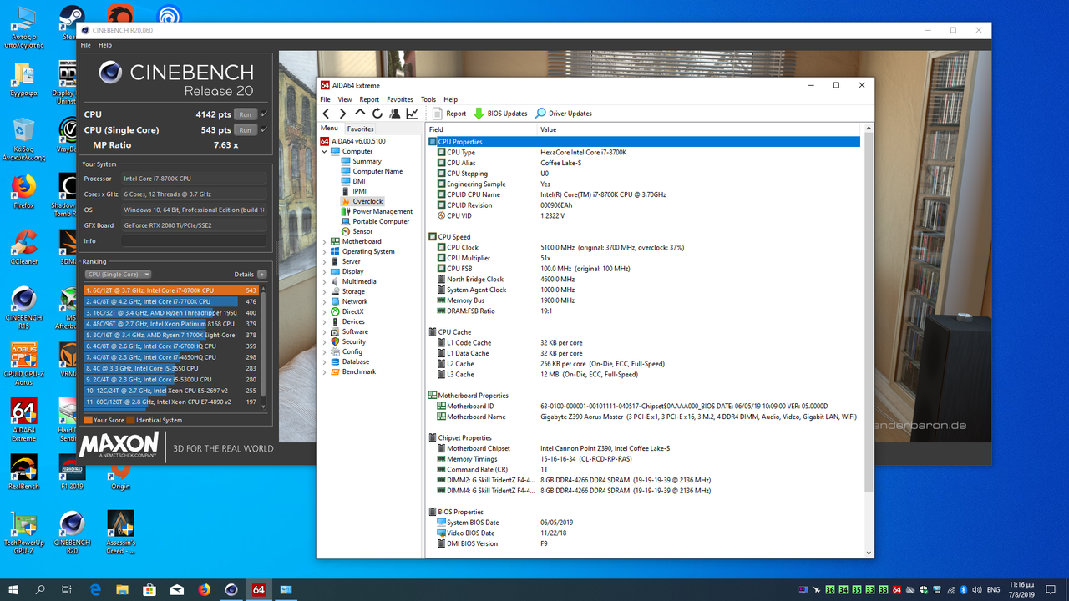Click the Report toolbar button
The image size is (1069, 601).
coord(449,114)
